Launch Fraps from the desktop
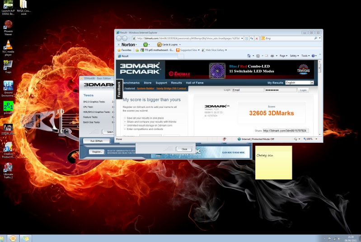The width and height of the screenshot is (361, 242). (8, 67)
